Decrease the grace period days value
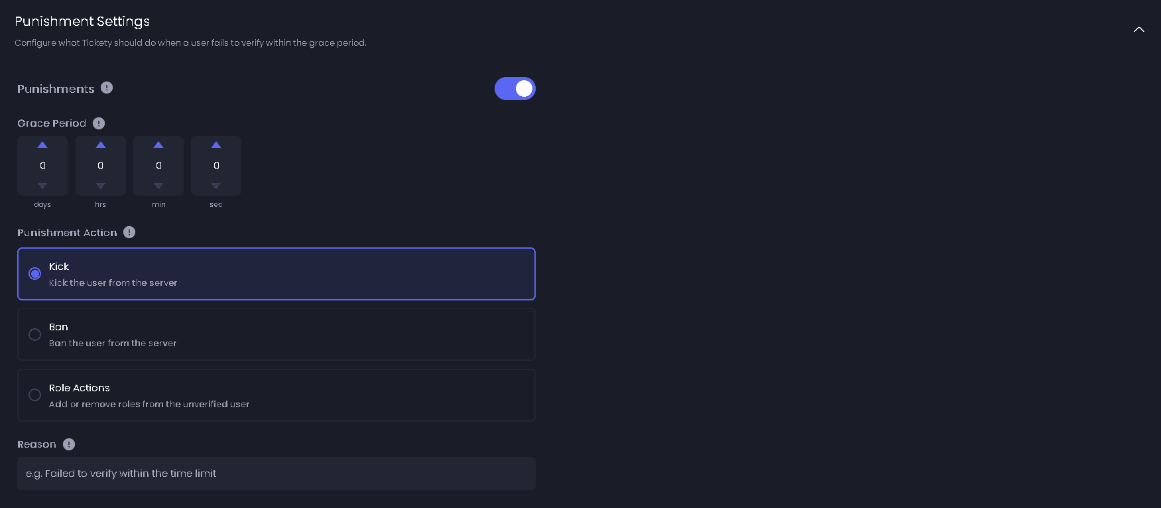 tap(42, 186)
